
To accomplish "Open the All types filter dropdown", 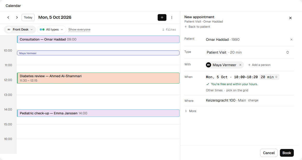I will tap(51, 29).
